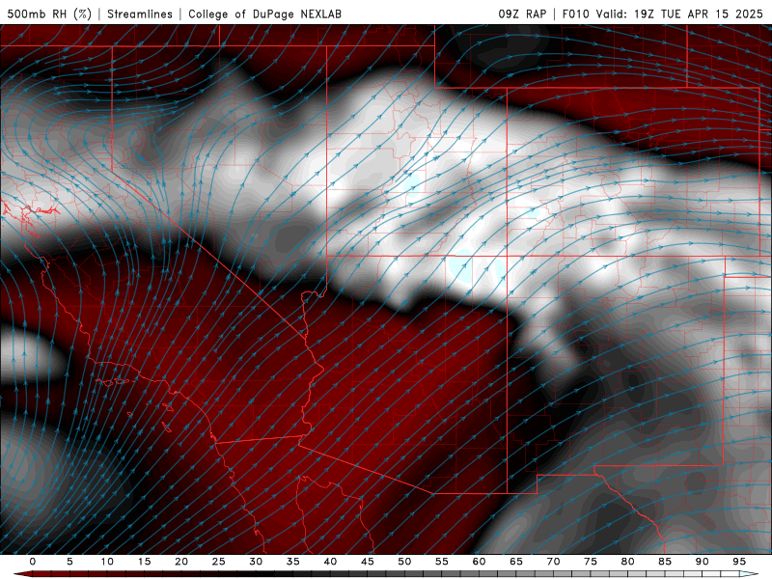Click the "45" colorbar scale label

click(x=367, y=562)
